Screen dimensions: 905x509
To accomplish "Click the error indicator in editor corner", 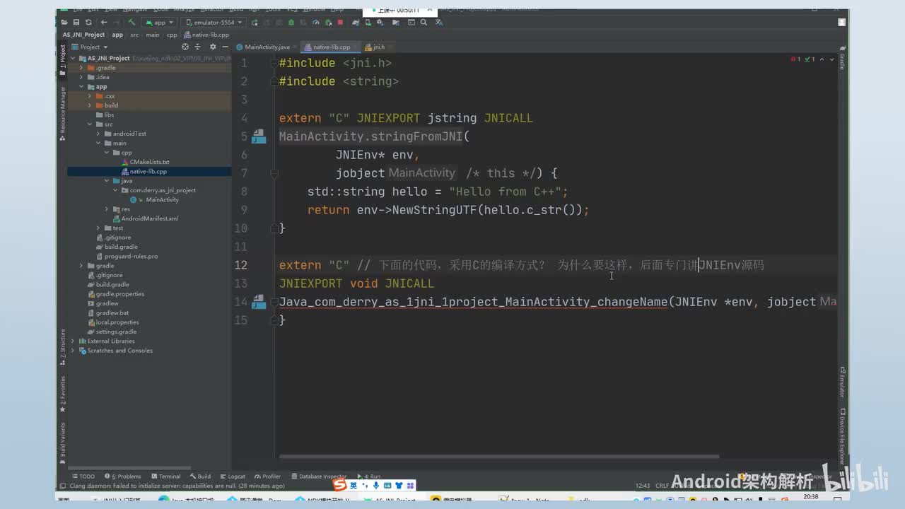I will (x=795, y=59).
